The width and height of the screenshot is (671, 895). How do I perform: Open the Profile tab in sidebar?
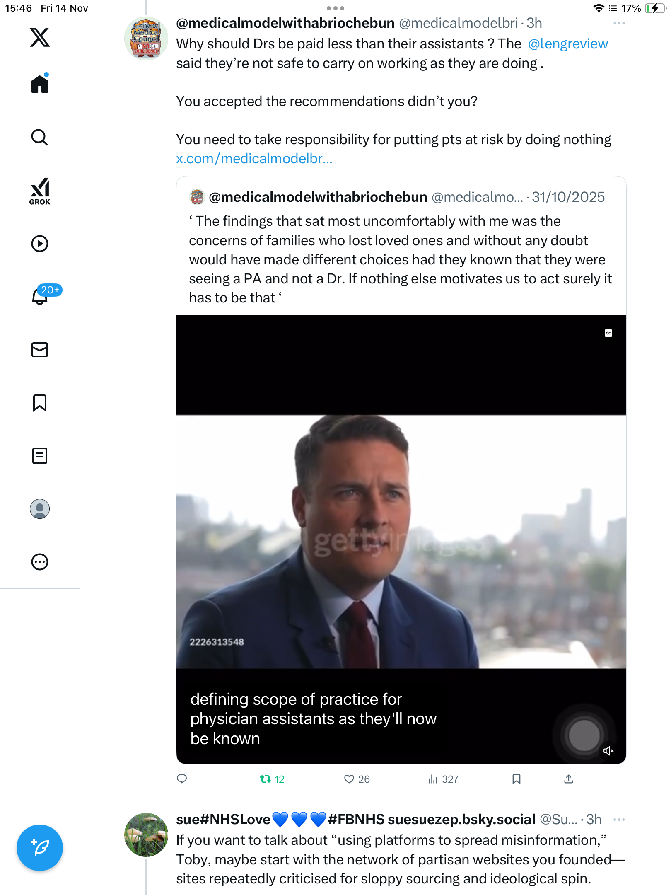[x=40, y=509]
